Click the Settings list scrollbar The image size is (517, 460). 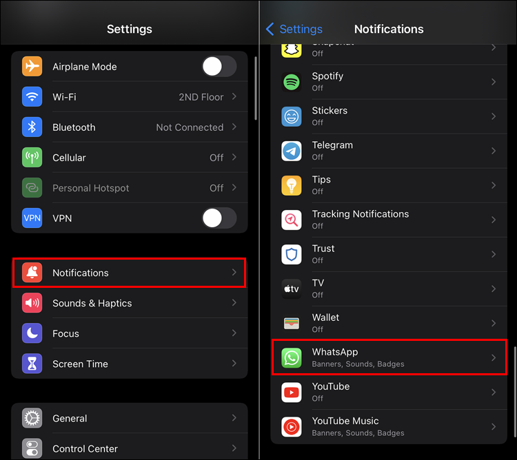coord(256,88)
